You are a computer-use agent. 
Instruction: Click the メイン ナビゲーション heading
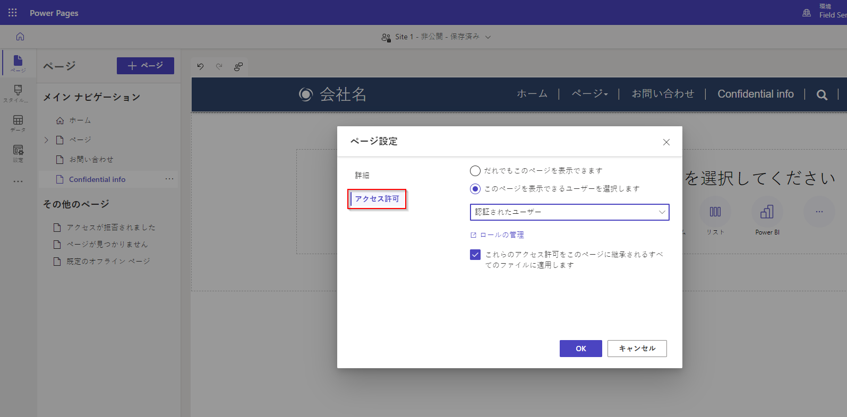92,97
